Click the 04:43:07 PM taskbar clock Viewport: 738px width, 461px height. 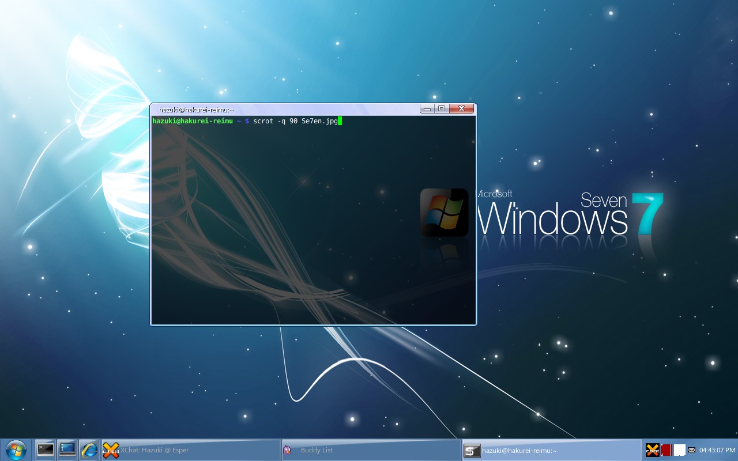coord(717,450)
